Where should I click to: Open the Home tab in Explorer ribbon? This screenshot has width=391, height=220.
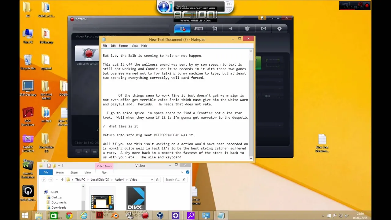(60, 173)
